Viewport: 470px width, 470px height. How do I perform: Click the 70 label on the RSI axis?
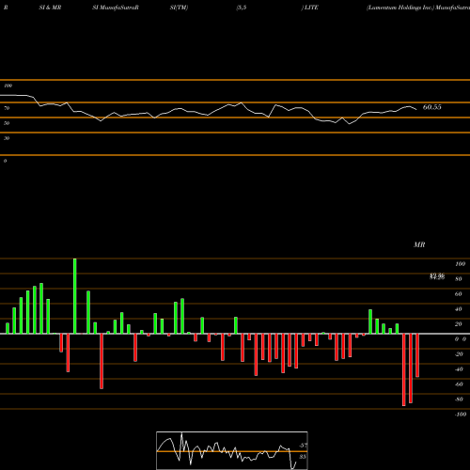click(x=7, y=108)
